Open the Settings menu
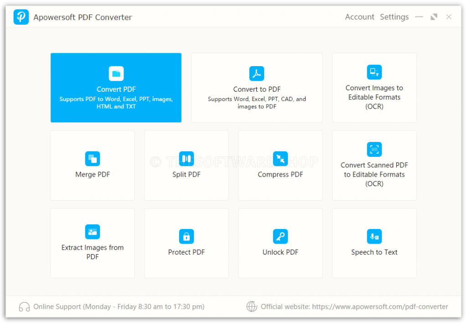 pos(394,17)
